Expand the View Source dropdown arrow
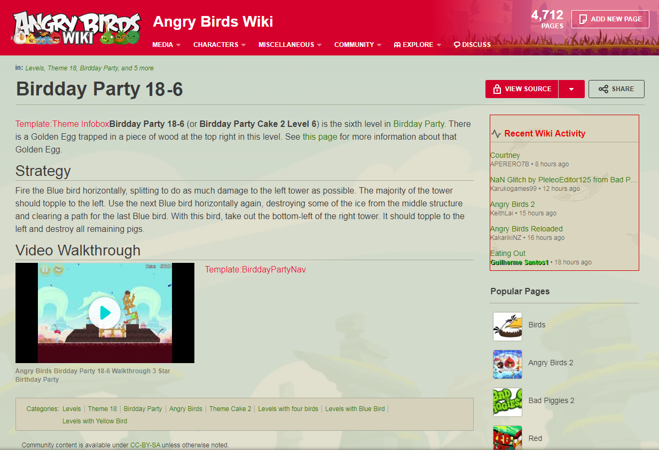This screenshot has width=659, height=450. 571,89
